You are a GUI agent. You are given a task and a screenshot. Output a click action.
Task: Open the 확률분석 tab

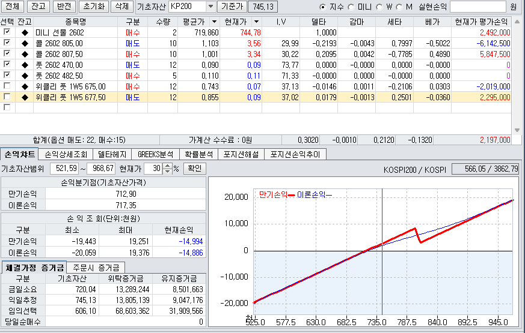199,154
